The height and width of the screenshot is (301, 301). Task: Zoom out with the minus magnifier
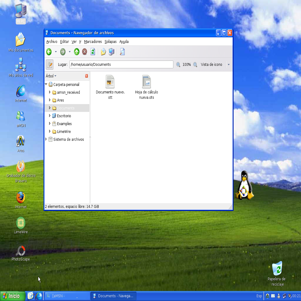pyautogui.click(x=178, y=65)
